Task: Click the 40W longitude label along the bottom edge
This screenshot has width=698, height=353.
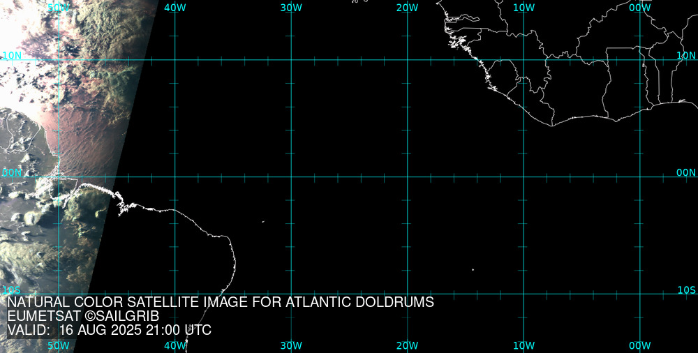Action: (x=175, y=345)
